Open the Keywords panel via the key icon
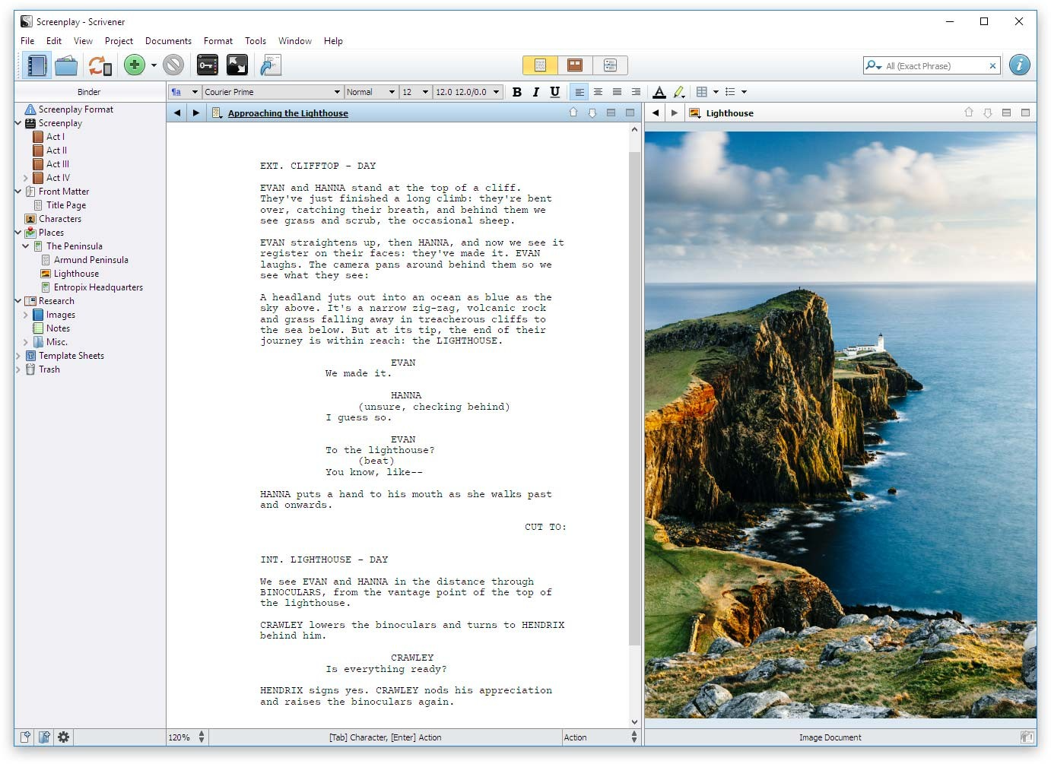1051x764 pixels. [207, 65]
